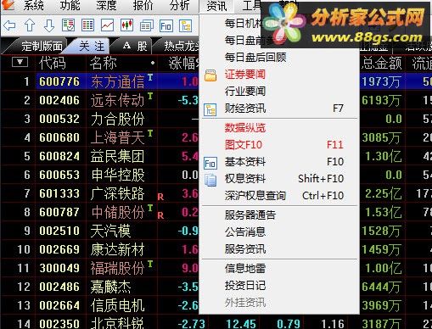This screenshot has width=432, height=329.
Task: Switch to the 关注 tab
Action: tap(92, 46)
